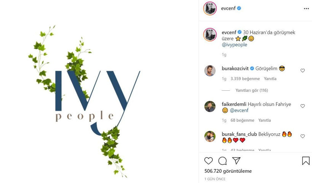Like burak_fans_club's comment heart
Screen dimensions: 312x183
[302, 136]
